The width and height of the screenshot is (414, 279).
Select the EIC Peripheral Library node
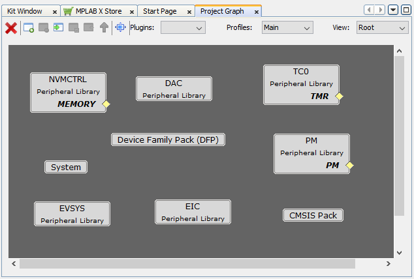coord(193,212)
